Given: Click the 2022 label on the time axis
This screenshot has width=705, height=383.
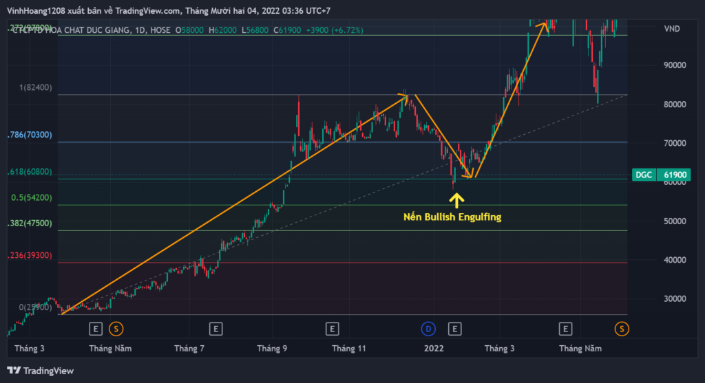Looking at the screenshot, I should [434, 349].
